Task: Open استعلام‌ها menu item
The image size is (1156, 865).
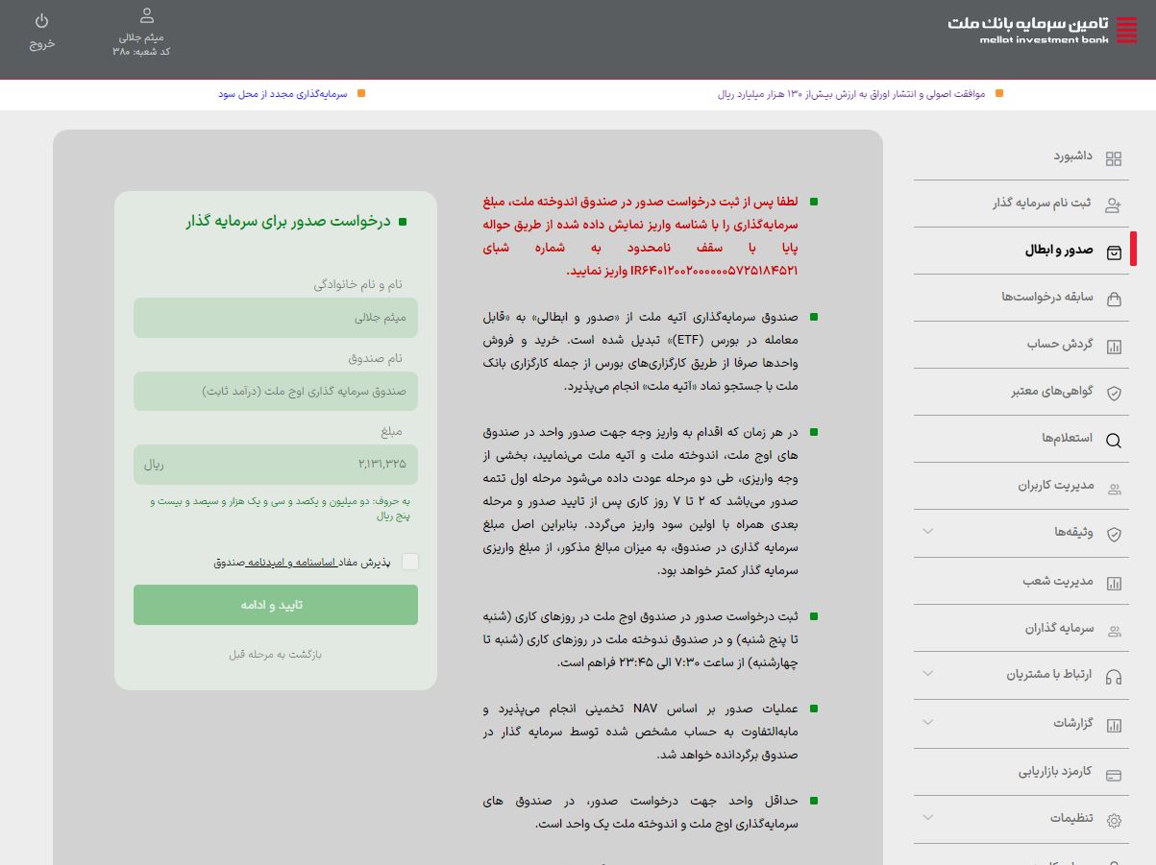Action: [1068, 438]
